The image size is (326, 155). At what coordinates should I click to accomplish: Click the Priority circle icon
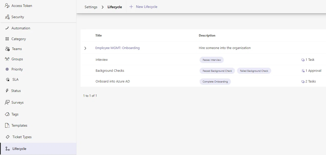click(7, 69)
